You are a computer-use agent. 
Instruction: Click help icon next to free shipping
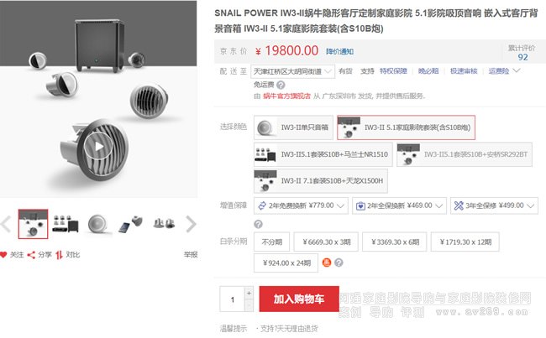point(281,85)
